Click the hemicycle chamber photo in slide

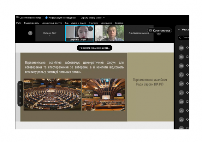52,95
